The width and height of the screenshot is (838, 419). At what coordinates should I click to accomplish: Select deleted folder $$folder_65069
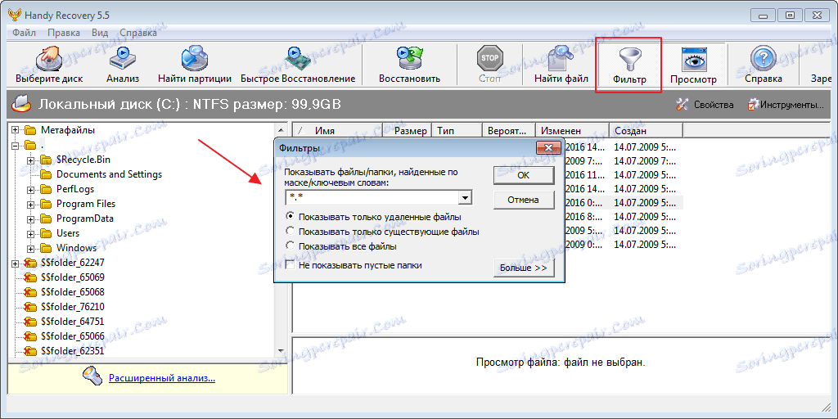tap(72, 277)
